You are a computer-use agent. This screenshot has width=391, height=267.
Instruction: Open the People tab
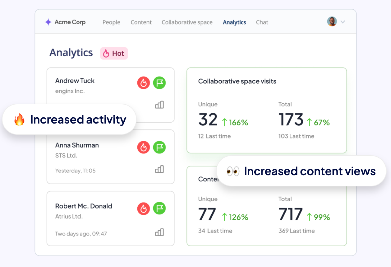[x=111, y=22]
